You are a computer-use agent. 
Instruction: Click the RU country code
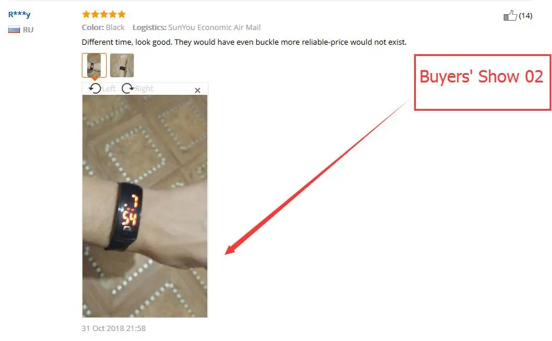(28, 30)
